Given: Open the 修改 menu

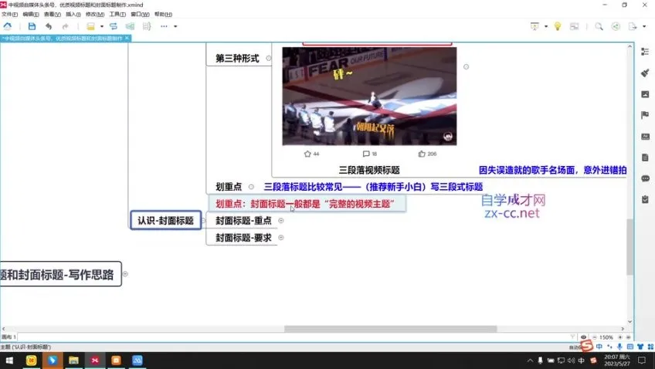Looking at the screenshot, I should 95,14.
